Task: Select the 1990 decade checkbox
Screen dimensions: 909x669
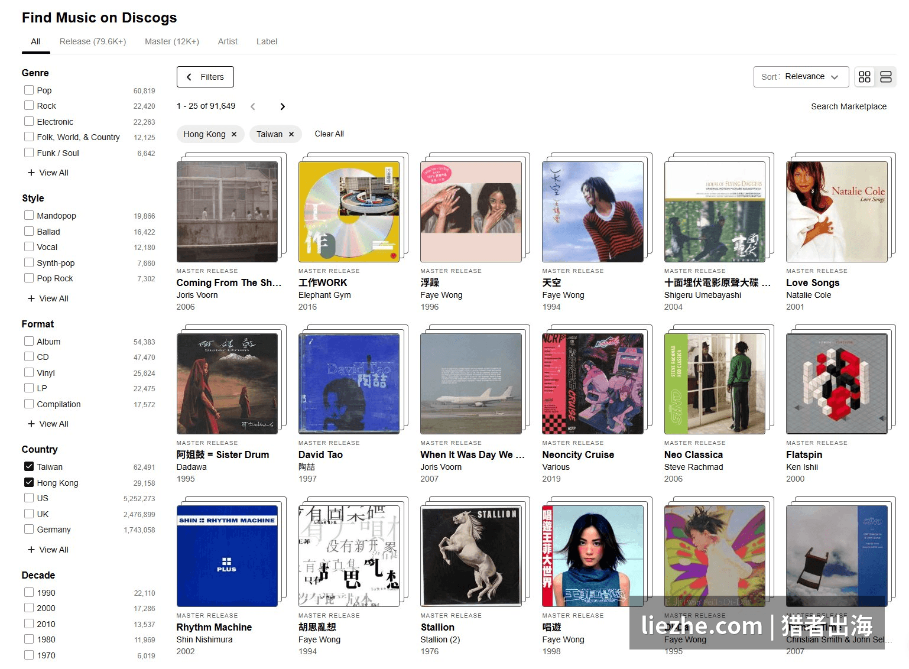Action: [29, 592]
